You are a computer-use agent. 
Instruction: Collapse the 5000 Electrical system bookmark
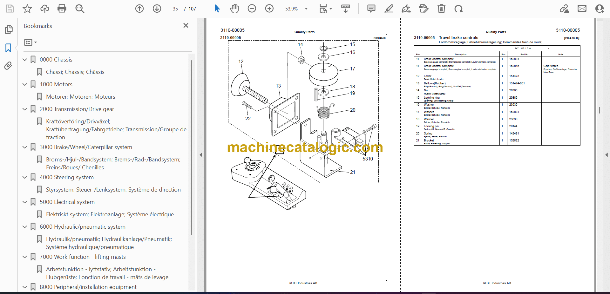(x=25, y=202)
